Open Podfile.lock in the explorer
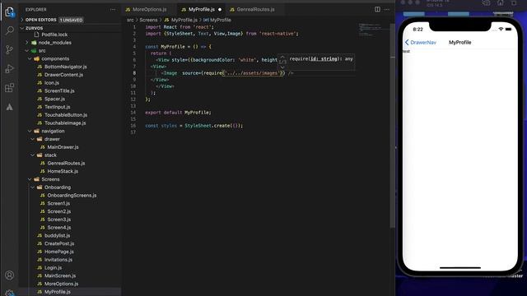527x296 pixels. [54, 35]
